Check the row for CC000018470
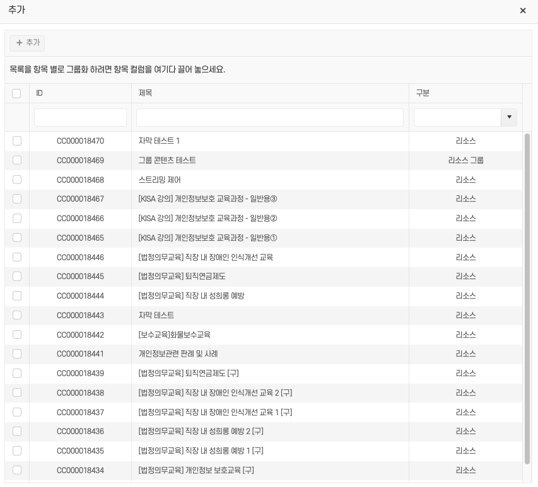 tap(16, 141)
